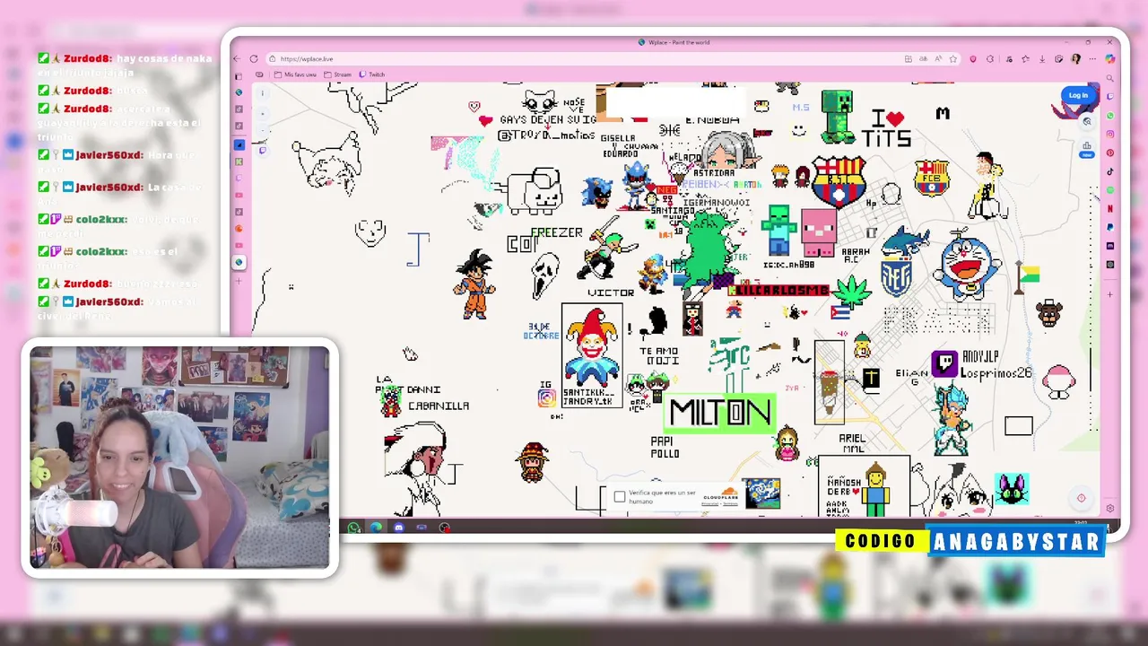
Task: Go back using browser back arrow
Action: 237,59
